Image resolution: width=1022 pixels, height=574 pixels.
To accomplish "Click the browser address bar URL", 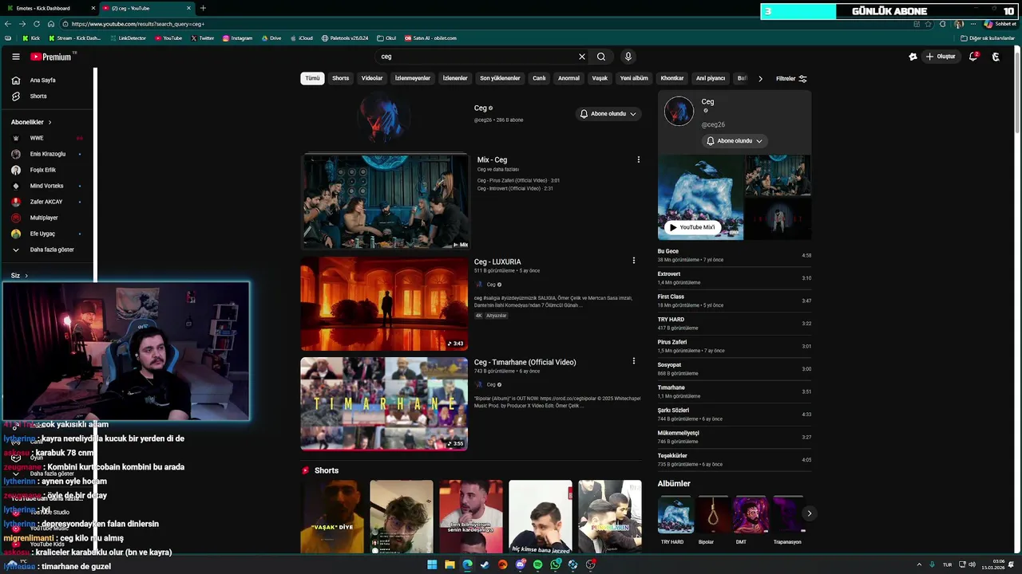I will pyautogui.click(x=137, y=24).
